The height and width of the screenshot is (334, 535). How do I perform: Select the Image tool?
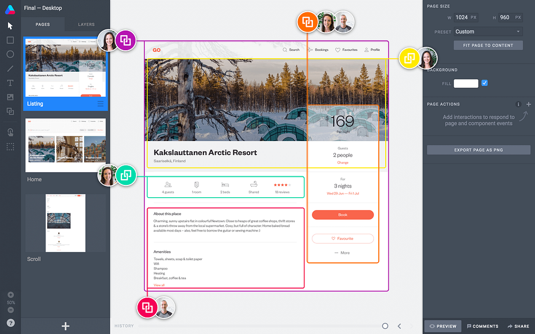(10, 97)
